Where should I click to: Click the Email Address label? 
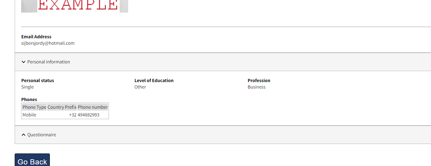[36, 37]
